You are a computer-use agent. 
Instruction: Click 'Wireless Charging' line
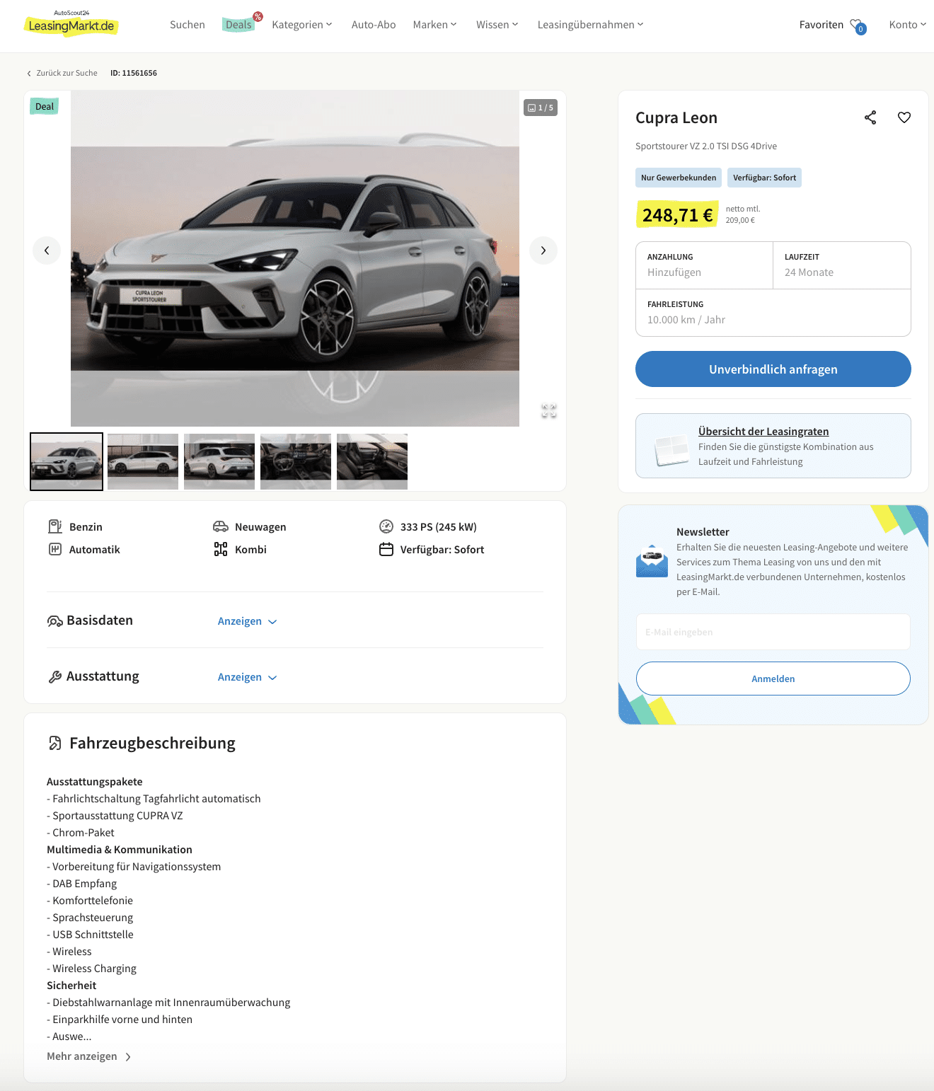pos(91,969)
